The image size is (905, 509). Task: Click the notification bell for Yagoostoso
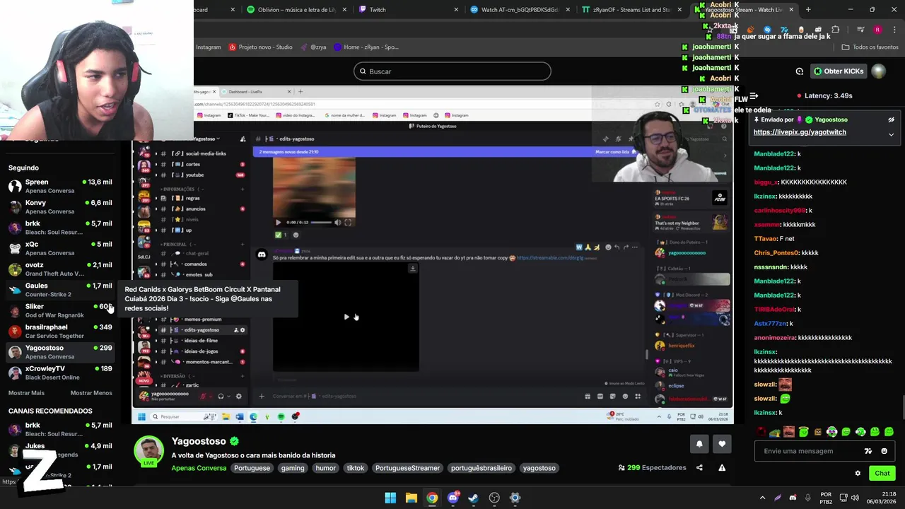click(x=699, y=444)
